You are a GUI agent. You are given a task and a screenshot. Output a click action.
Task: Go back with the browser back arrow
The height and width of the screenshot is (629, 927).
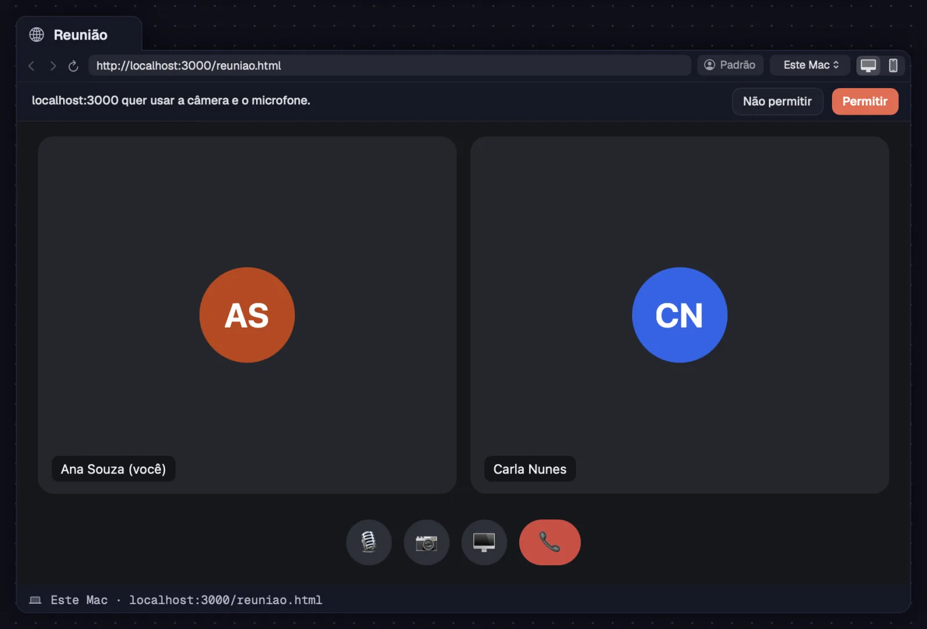[32, 66]
